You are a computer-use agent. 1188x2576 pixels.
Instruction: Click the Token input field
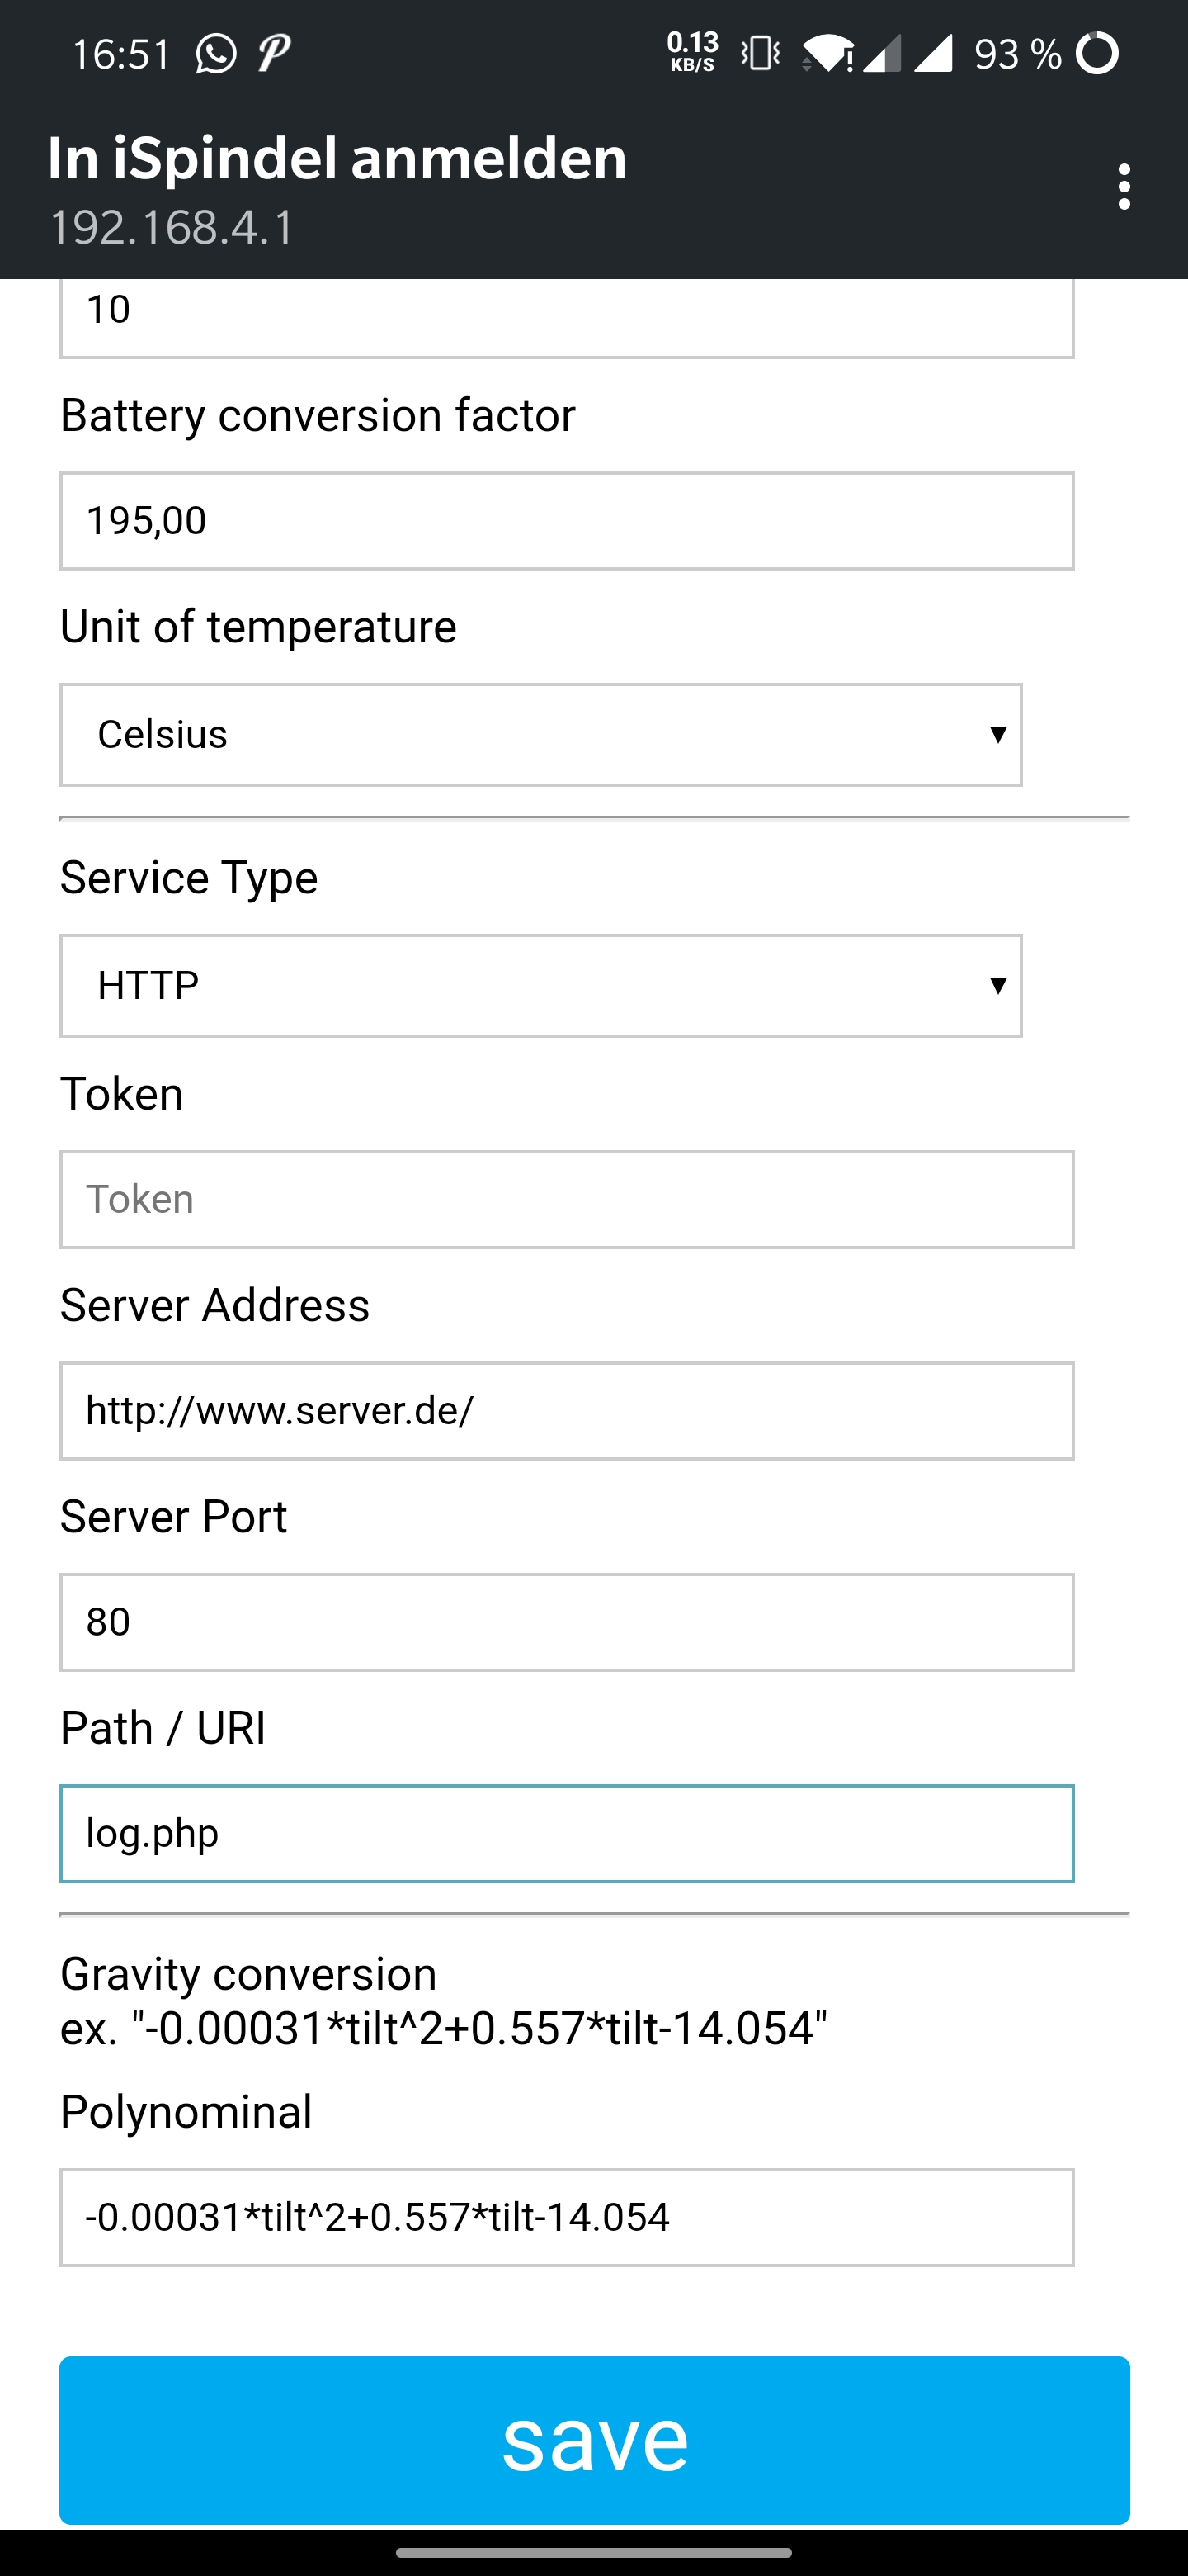(567, 1199)
